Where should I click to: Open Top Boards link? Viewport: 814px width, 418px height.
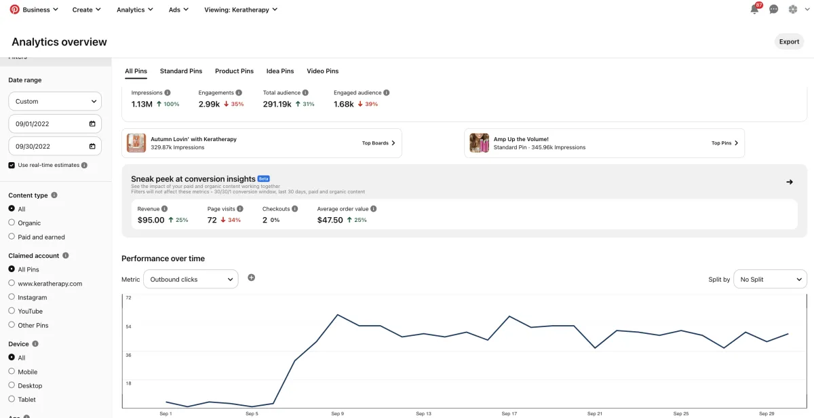379,143
